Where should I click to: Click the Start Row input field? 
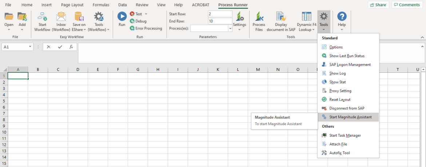coord(220,14)
